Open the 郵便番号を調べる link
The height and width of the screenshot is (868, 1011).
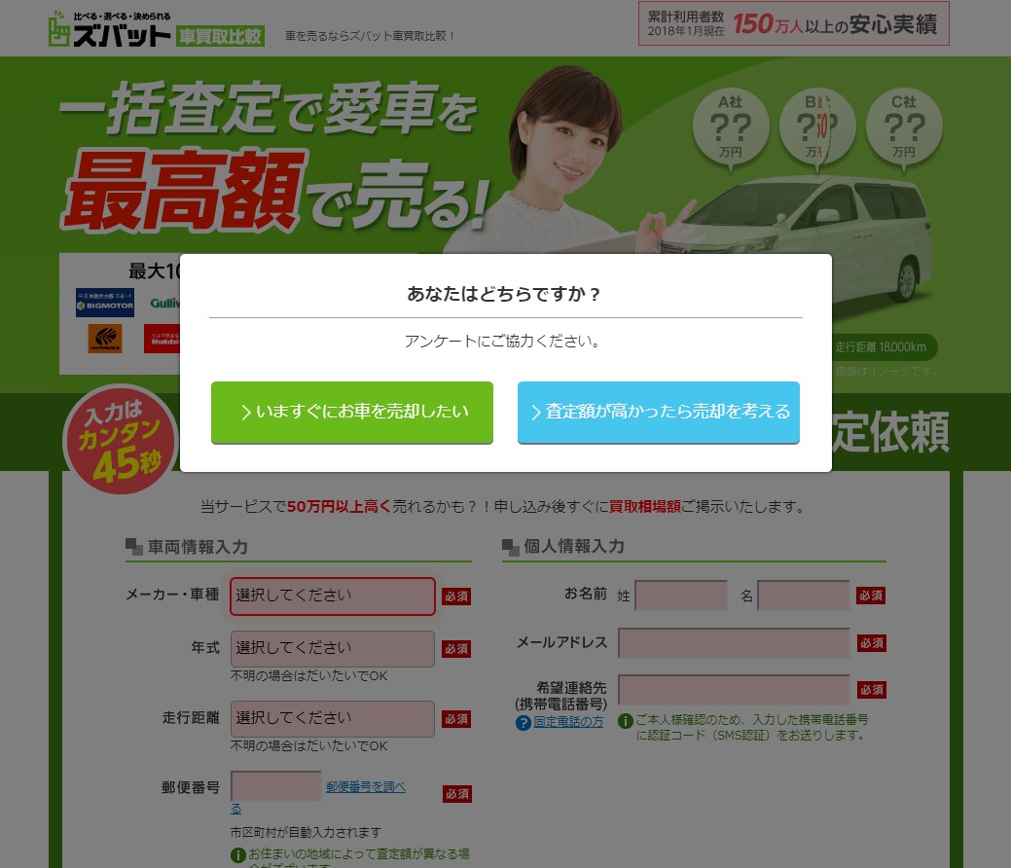point(365,786)
